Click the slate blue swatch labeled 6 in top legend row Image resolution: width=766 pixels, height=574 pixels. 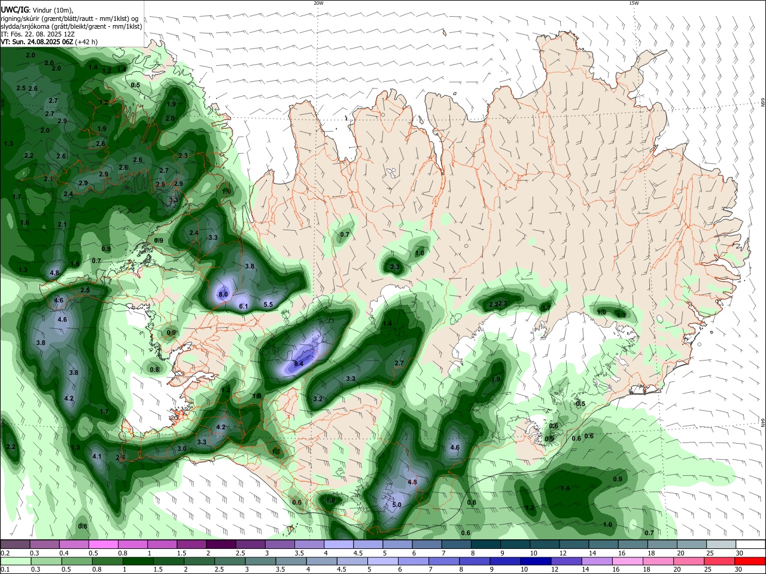426,544
